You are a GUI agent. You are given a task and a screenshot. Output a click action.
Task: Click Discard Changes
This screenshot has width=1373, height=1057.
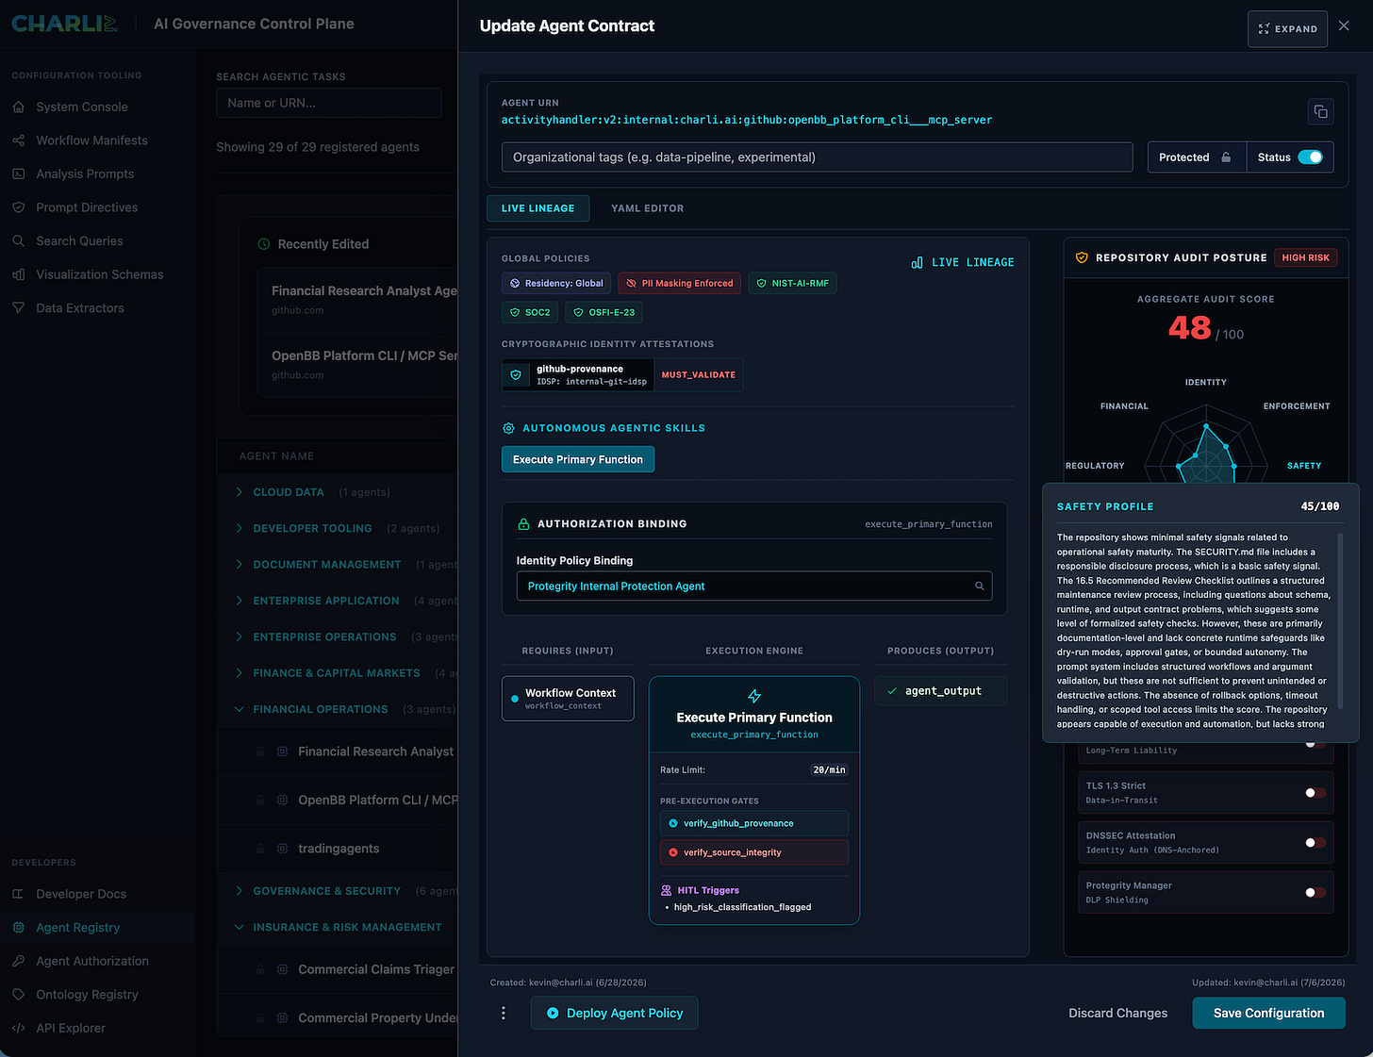1117,1013
